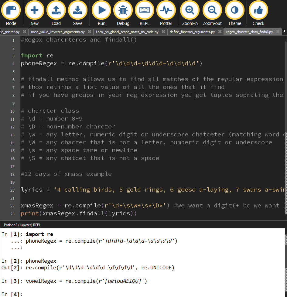Image resolution: width=287 pixels, height=297 pixels.
Task: Toggle the editor Theme
Action: [235, 13]
